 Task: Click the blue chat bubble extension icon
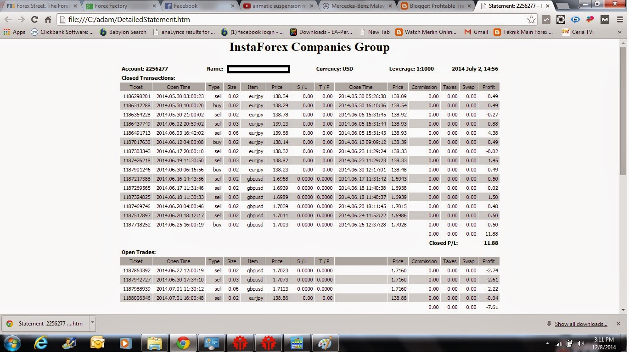pos(575,20)
